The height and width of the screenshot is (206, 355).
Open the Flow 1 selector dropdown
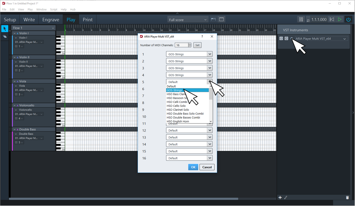[34, 28]
